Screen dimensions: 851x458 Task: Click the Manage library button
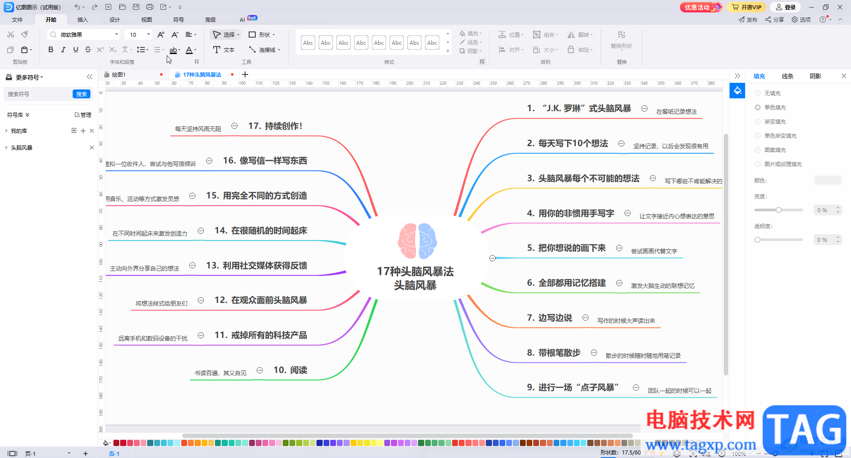[x=83, y=115]
